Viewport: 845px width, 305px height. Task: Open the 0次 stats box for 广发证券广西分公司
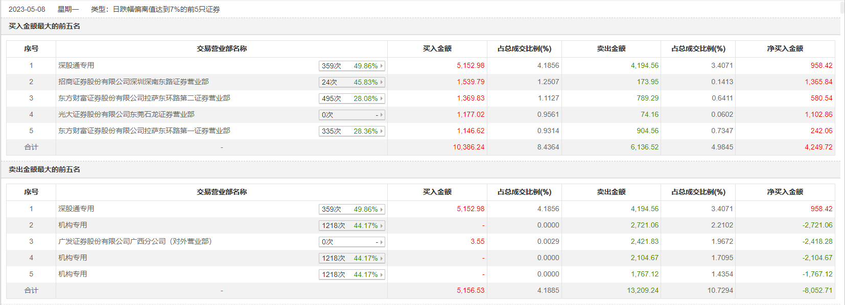[351, 242]
